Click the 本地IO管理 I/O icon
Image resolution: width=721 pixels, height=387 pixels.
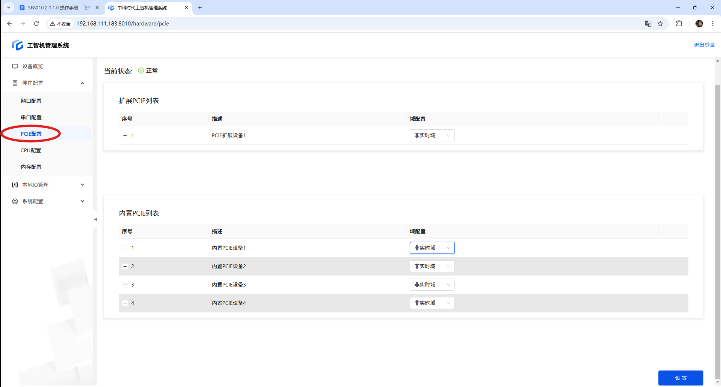tap(15, 185)
